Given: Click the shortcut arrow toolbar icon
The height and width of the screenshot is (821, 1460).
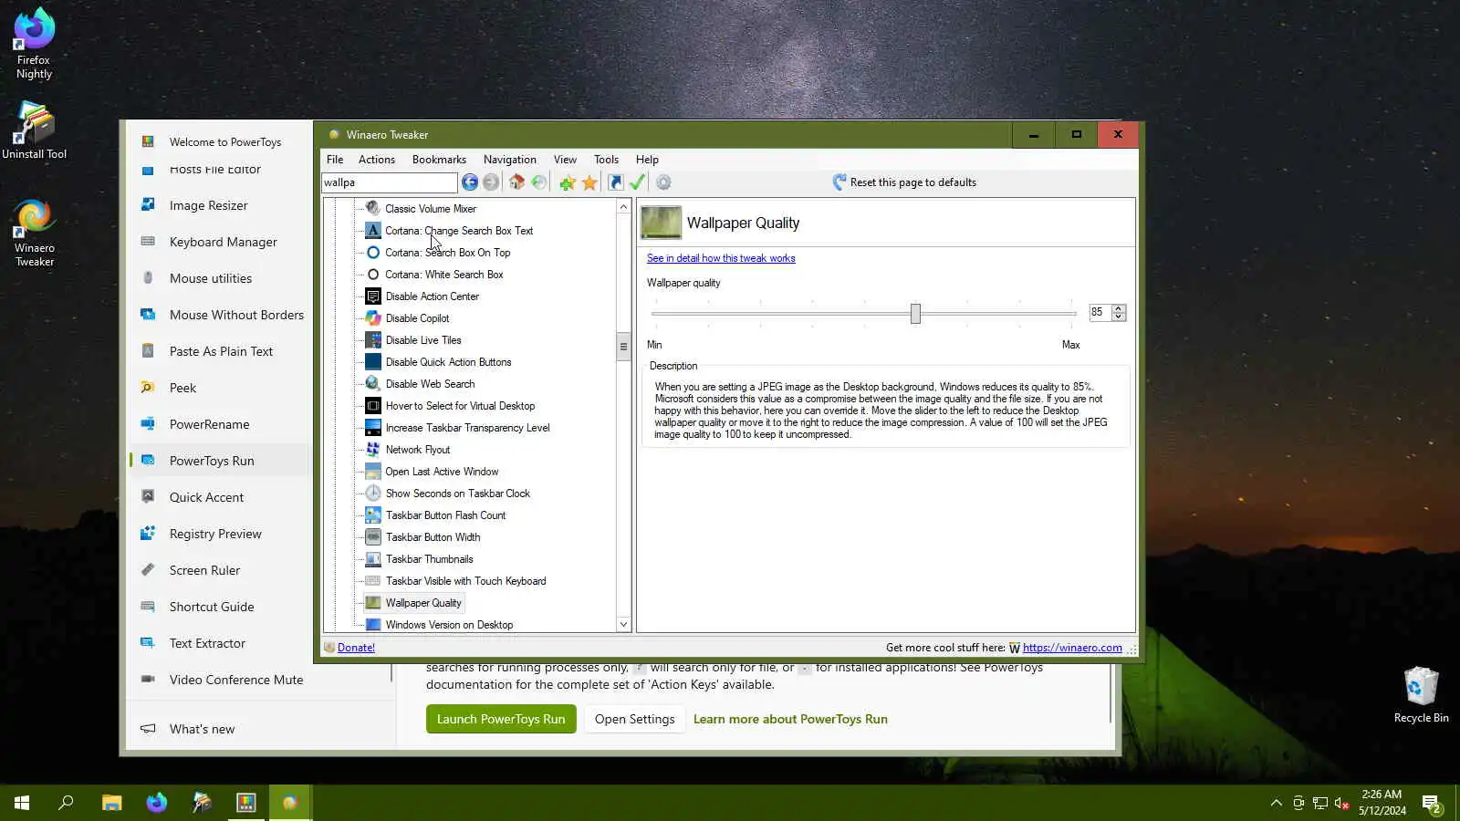Looking at the screenshot, I should point(616,182).
